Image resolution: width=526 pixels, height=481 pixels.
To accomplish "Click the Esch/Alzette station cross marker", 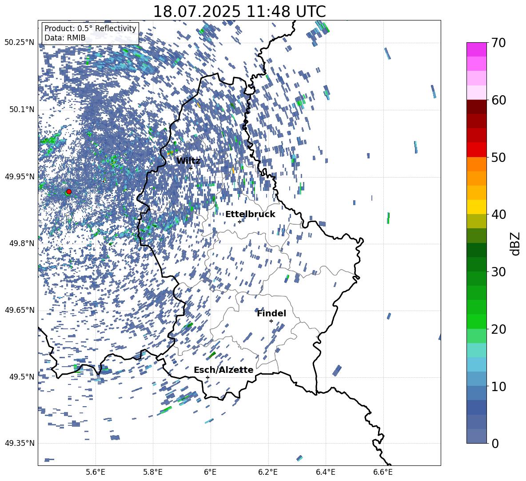I will click(x=207, y=377).
